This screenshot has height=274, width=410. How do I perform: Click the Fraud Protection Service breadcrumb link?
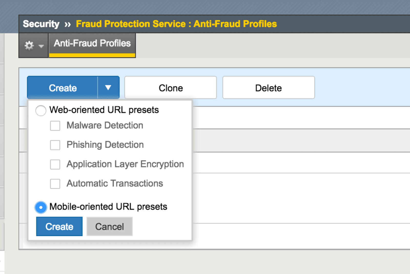132,24
